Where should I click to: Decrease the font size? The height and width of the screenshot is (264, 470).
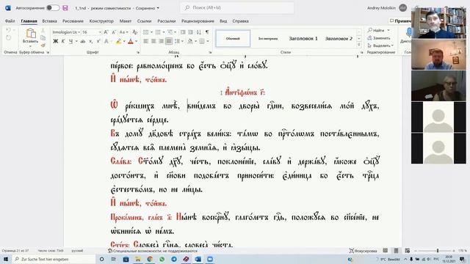pyautogui.click(x=114, y=32)
